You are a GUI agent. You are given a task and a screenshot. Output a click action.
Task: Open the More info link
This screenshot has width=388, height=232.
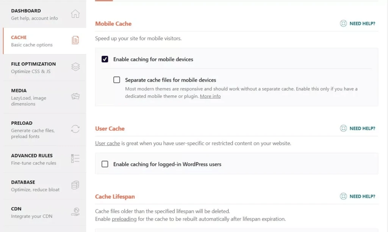coord(210,96)
